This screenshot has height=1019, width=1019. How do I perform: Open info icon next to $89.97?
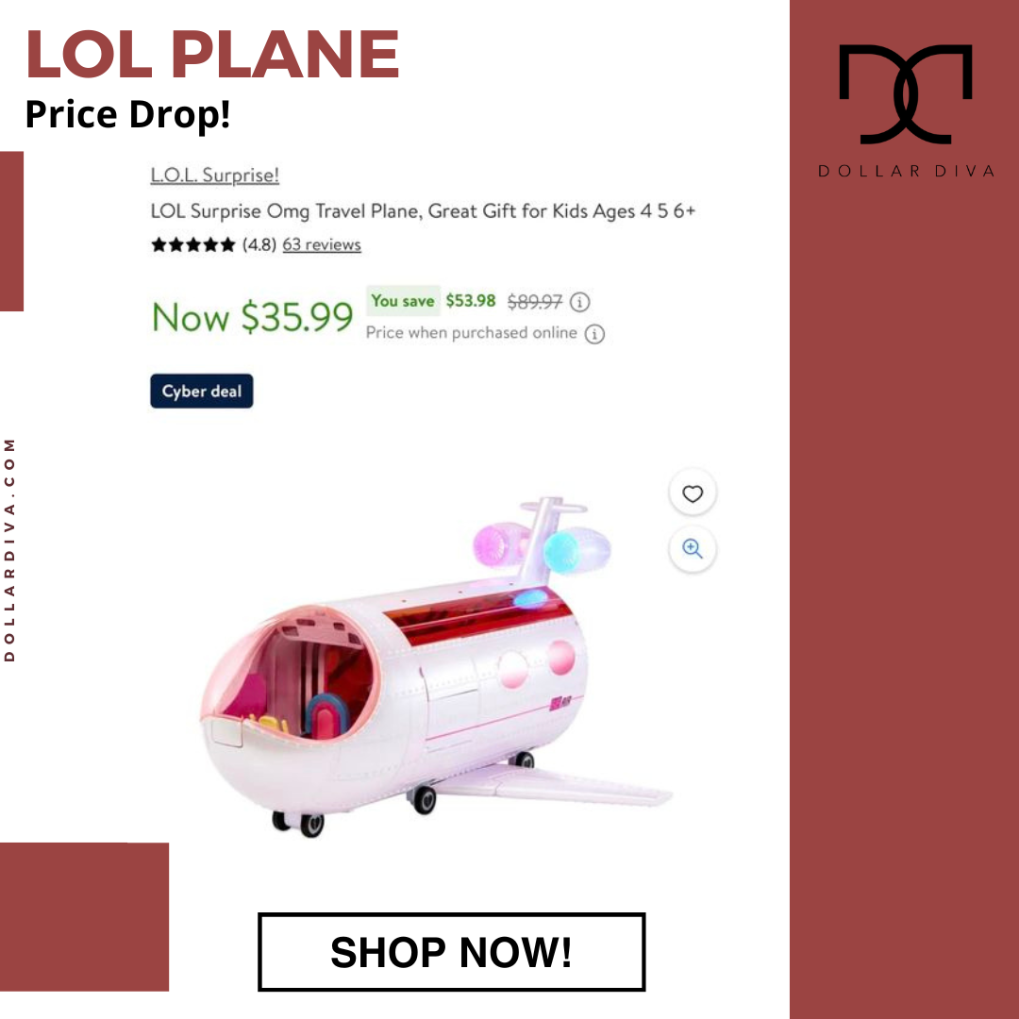click(579, 302)
